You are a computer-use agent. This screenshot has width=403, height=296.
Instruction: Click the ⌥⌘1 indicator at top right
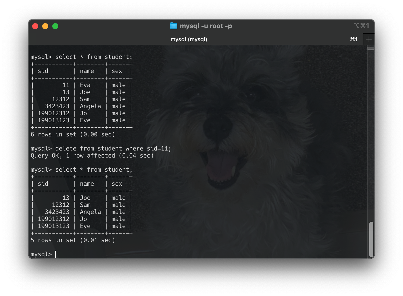362,25
